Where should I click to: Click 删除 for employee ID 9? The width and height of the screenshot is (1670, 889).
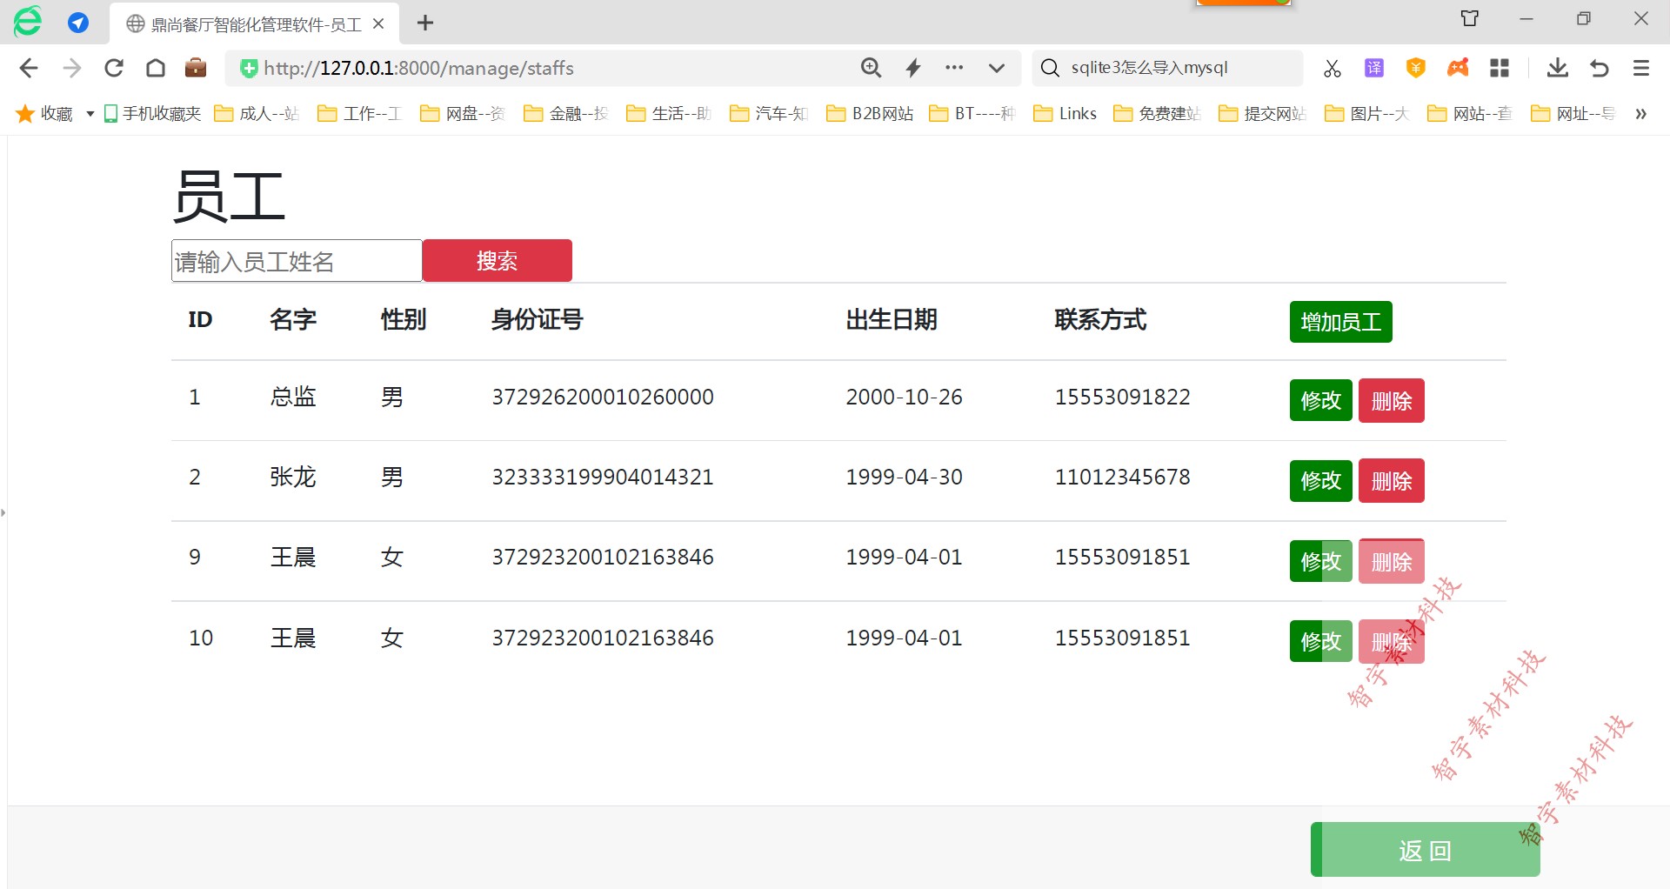click(x=1392, y=562)
